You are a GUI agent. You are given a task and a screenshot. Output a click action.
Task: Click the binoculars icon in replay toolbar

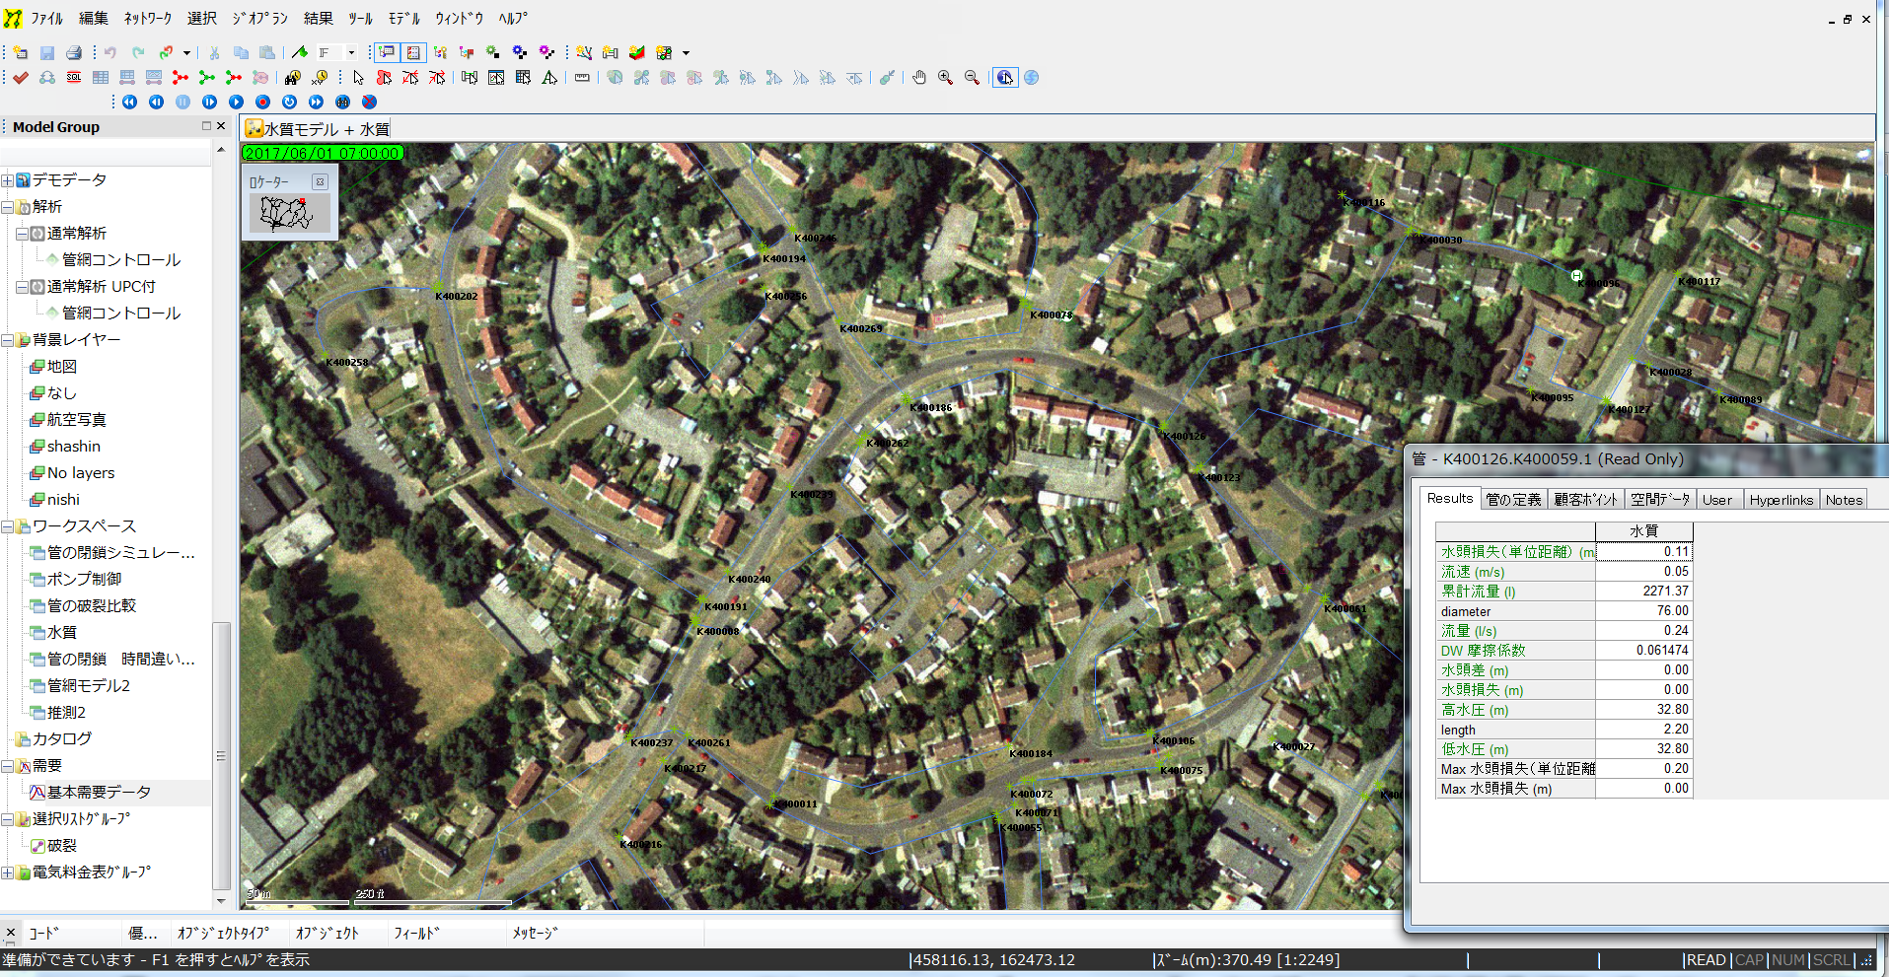click(x=342, y=102)
